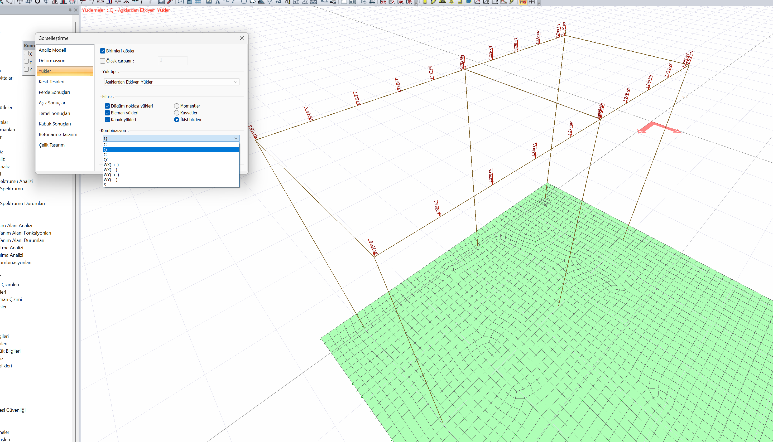Uncheck 'Kabuk yükleri' filter checkbox
Screen dimensions: 773x442
107,120
